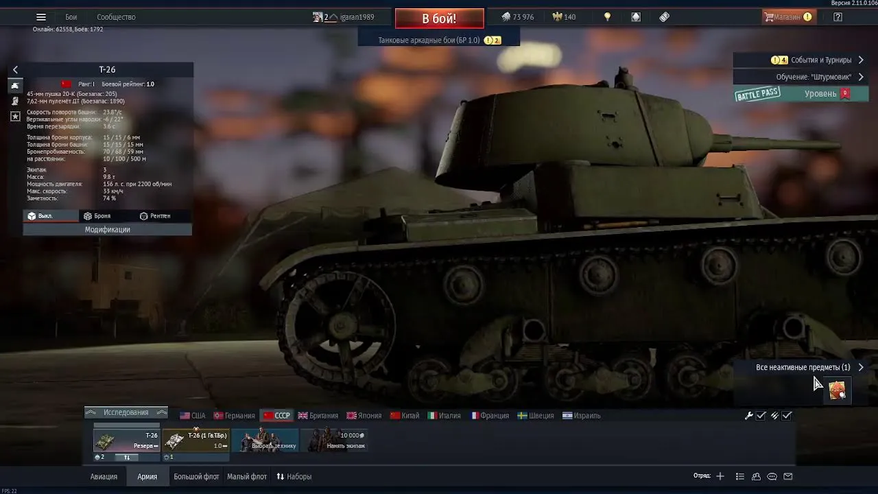Open the Большой флот tab
This screenshot has width=878, height=494.
click(x=196, y=477)
